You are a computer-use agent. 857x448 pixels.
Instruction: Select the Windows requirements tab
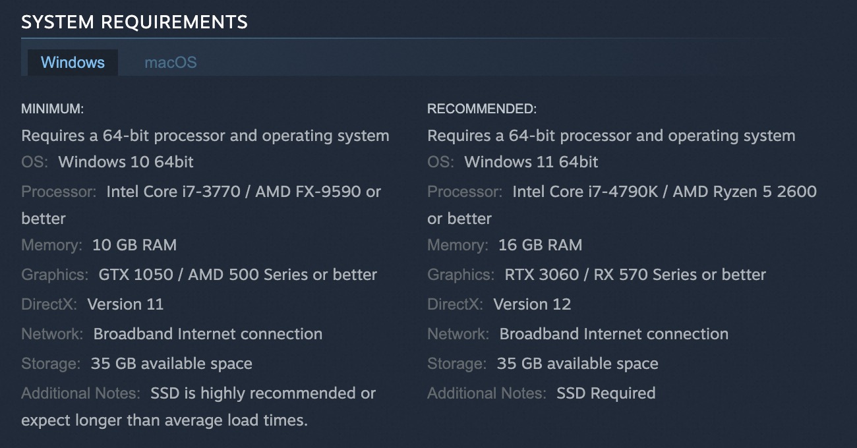(x=73, y=63)
